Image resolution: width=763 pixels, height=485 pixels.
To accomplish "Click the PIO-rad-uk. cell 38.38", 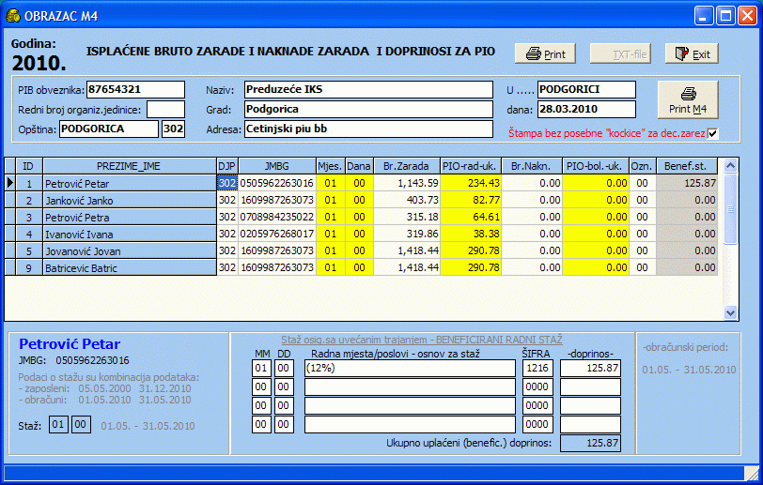I will pyautogui.click(x=471, y=235).
